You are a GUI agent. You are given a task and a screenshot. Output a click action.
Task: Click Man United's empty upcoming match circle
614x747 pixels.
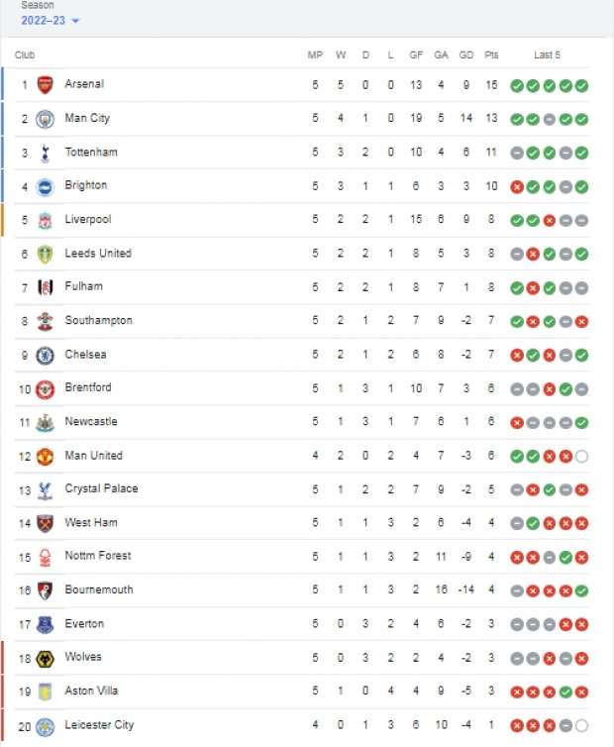(581, 457)
